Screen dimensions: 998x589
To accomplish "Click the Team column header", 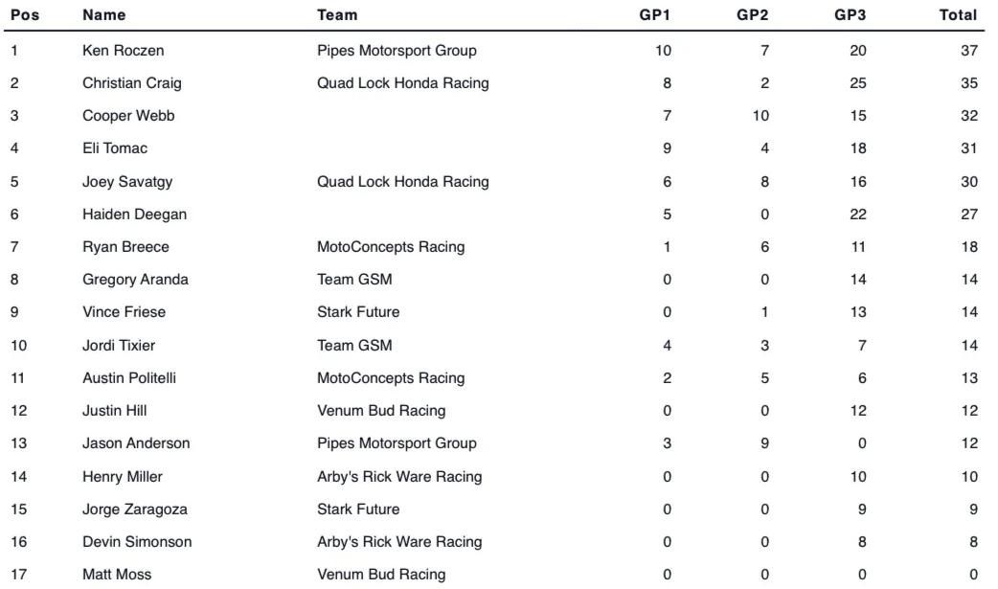I will coord(337,15).
